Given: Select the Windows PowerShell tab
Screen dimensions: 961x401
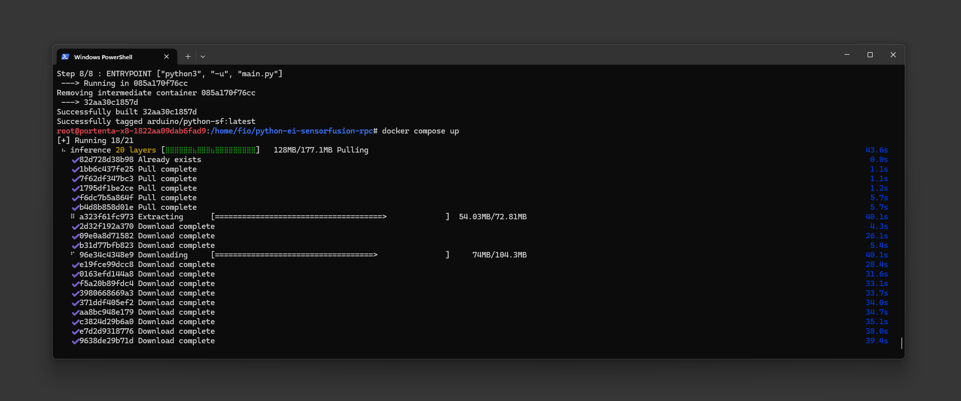Looking at the screenshot, I should (103, 57).
